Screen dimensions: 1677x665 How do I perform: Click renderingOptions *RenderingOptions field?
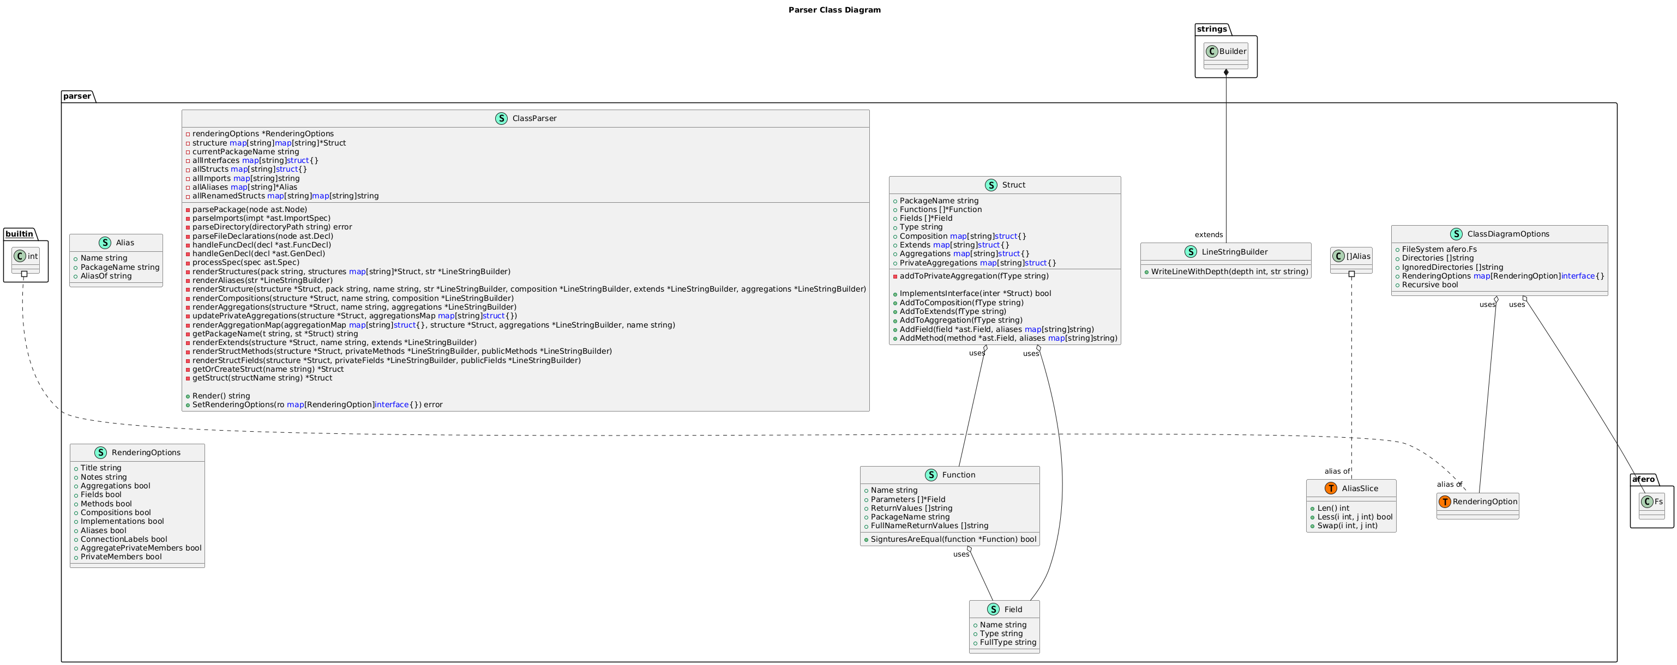[259, 134]
